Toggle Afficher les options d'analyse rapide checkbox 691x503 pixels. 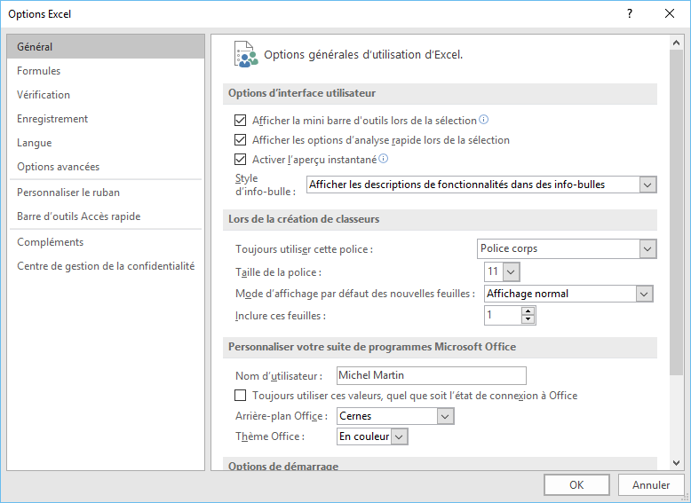240,140
